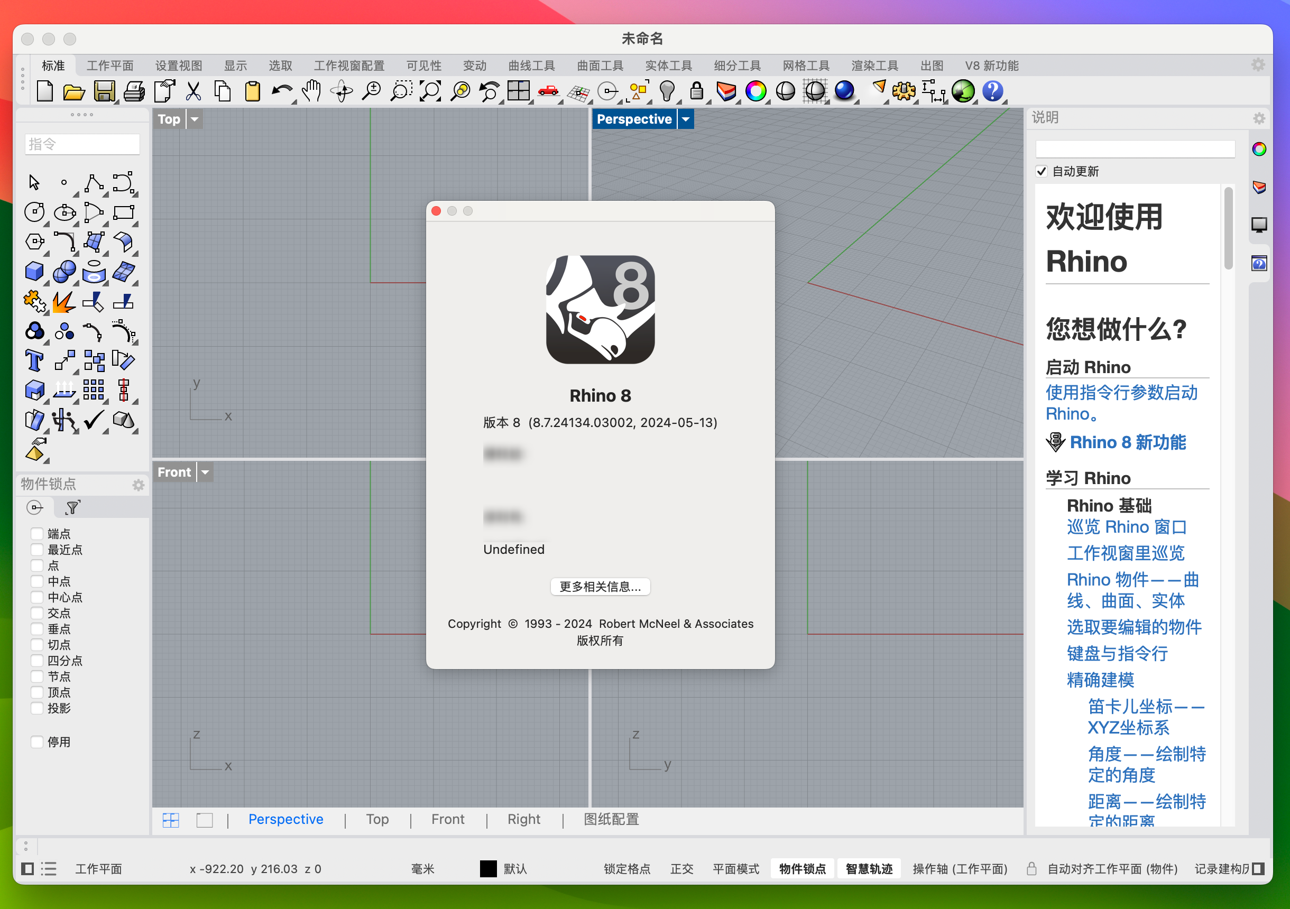Close the Rhino 8 about dialog
Viewport: 1290px width, 909px height.
436,211
